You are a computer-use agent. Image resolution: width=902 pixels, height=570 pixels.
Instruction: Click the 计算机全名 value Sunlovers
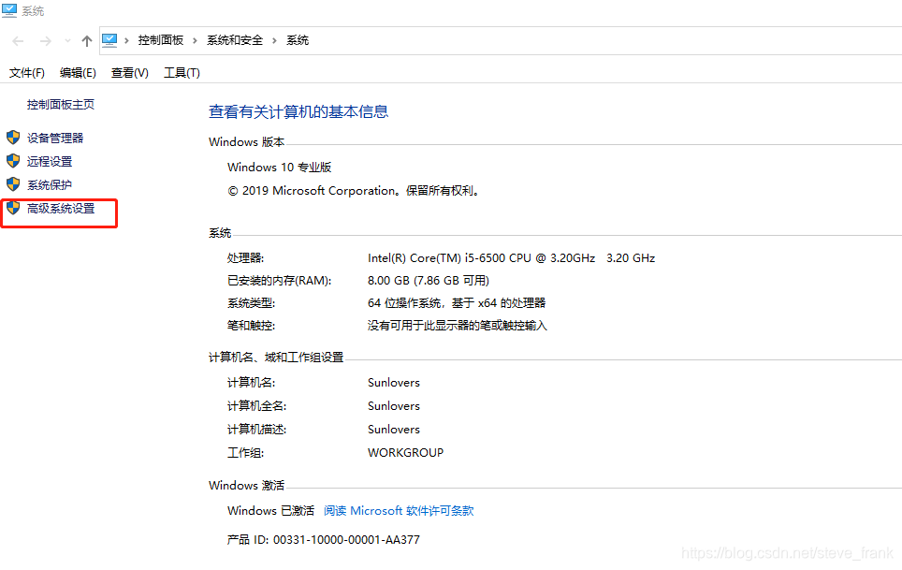pyautogui.click(x=394, y=405)
